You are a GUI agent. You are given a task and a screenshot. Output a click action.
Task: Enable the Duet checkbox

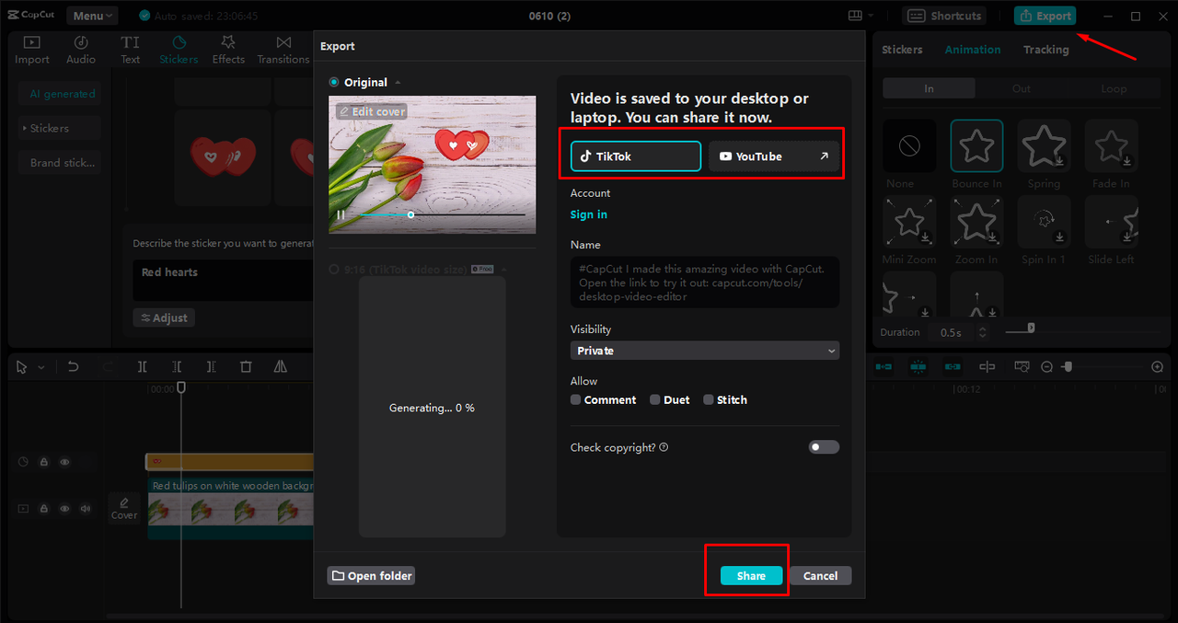coord(654,399)
